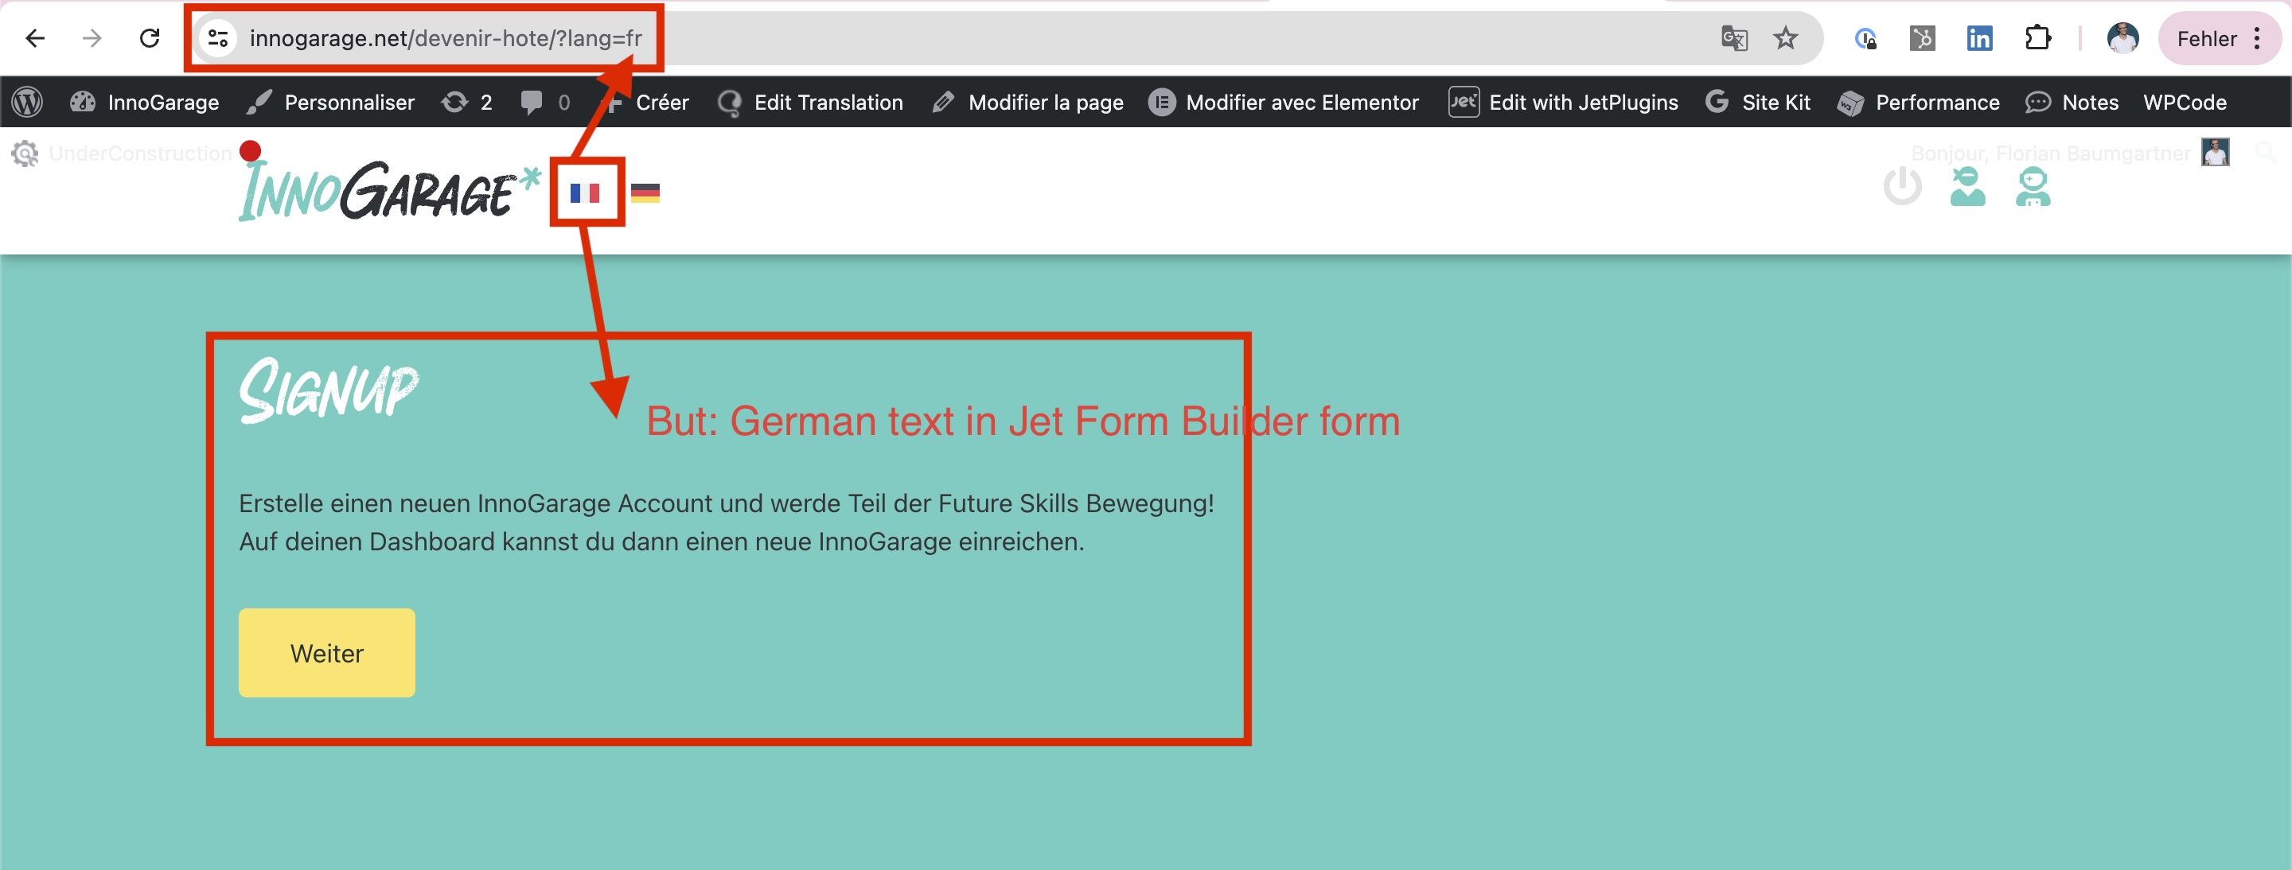Open the Chrome three-dot menu
This screenshot has height=870, width=2292.
tap(2257, 38)
